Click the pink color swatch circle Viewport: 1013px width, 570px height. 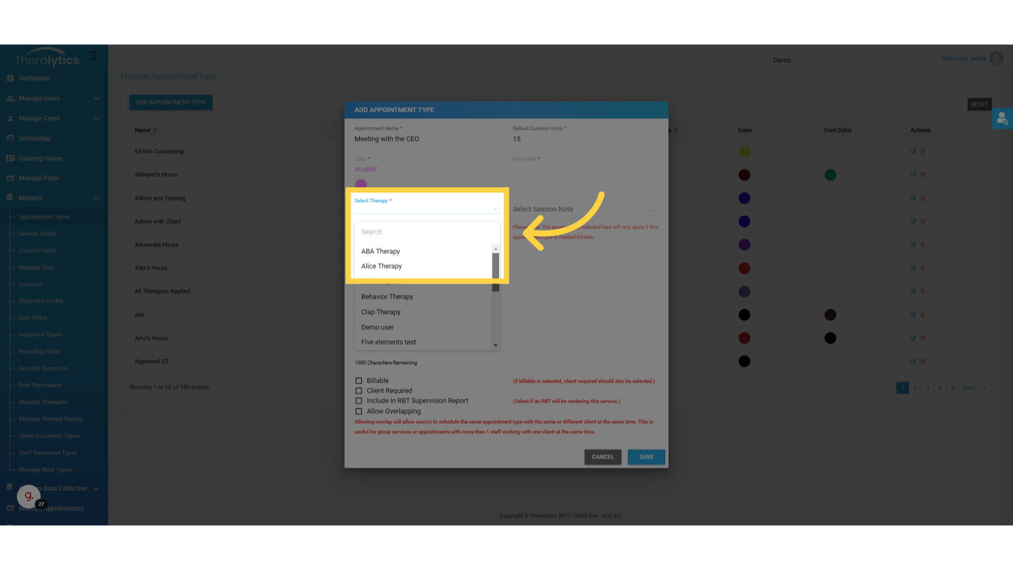(361, 184)
